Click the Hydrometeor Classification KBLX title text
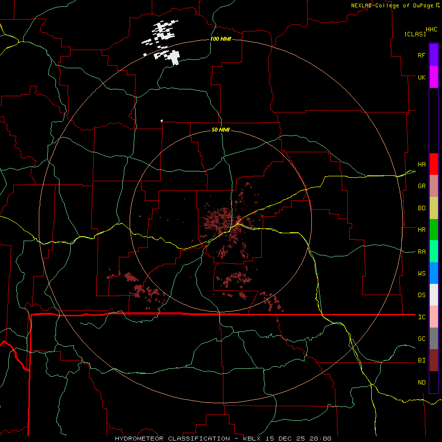Viewport: 442px width, 442px height. click(223, 439)
